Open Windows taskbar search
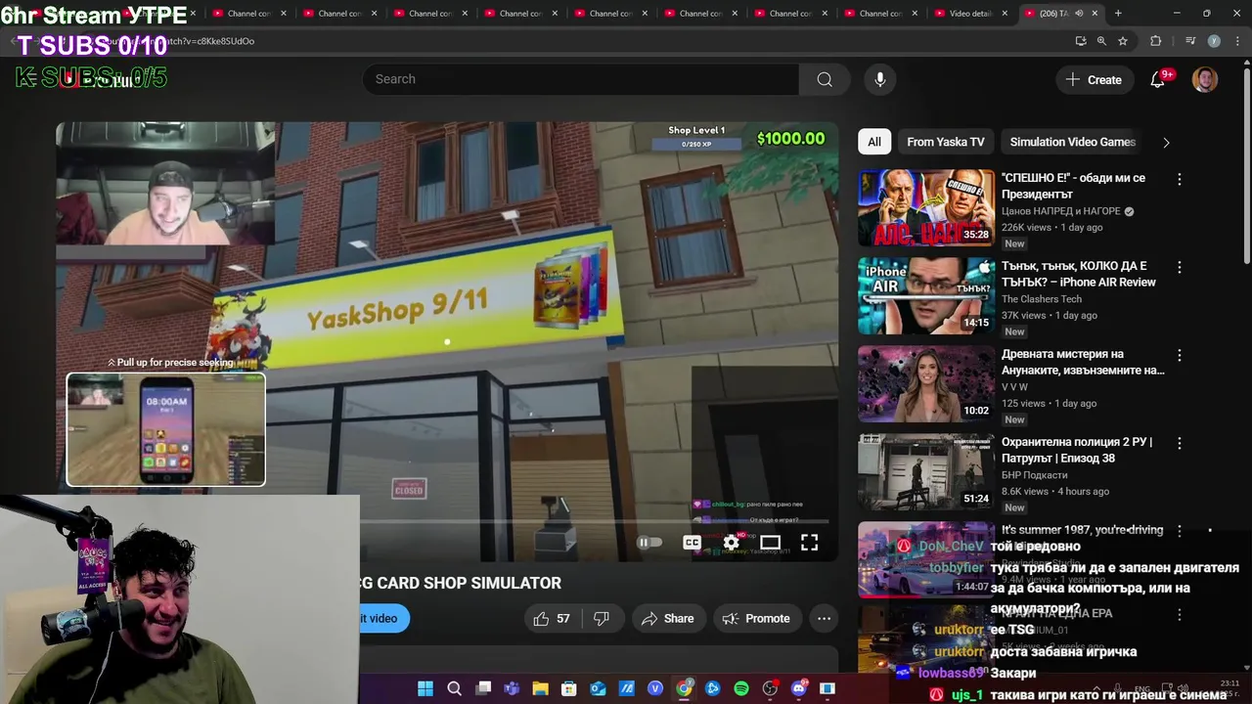The width and height of the screenshot is (1252, 704). (454, 689)
